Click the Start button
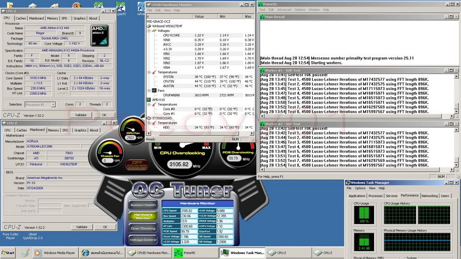The width and height of the screenshot is (461, 259). [x=8, y=253]
